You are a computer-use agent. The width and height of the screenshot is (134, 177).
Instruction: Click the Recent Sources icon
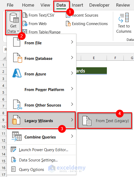pyautogui.click(x=68, y=15)
